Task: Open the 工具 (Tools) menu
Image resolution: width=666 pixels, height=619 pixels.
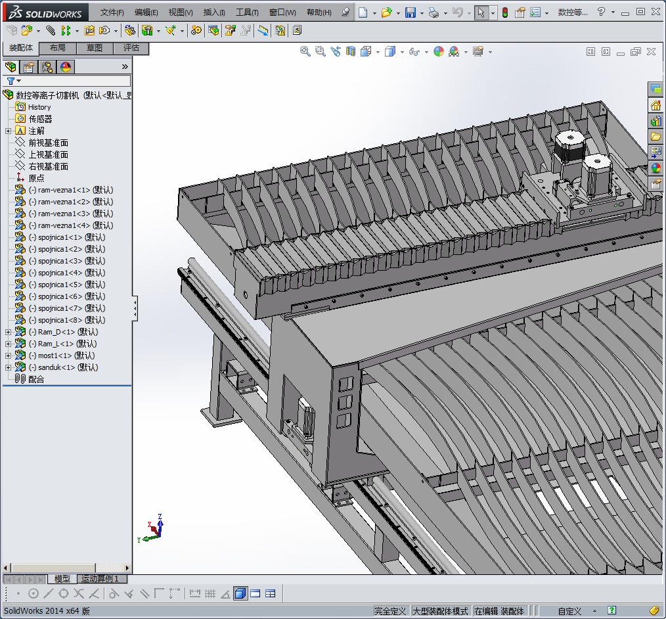Action: [x=247, y=12]
